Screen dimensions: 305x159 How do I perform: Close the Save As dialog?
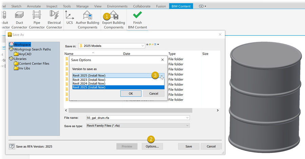tap(220, 34)
